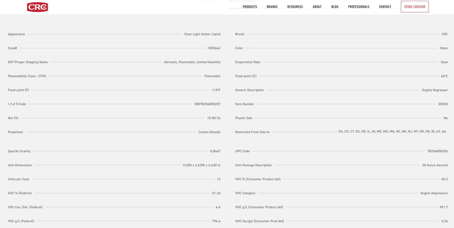Viewport: 454px width, 228px height.
Task: Click the 'Plastic Safe' label
Action: (x=244, y=118)
